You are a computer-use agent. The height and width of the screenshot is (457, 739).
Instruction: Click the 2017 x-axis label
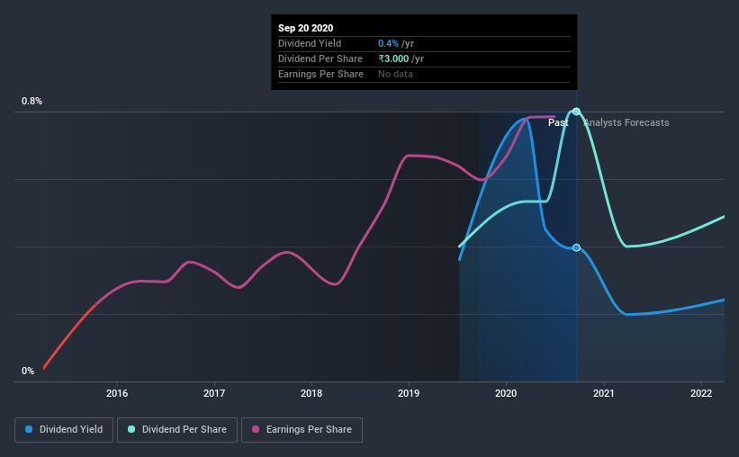pos(214,393)
